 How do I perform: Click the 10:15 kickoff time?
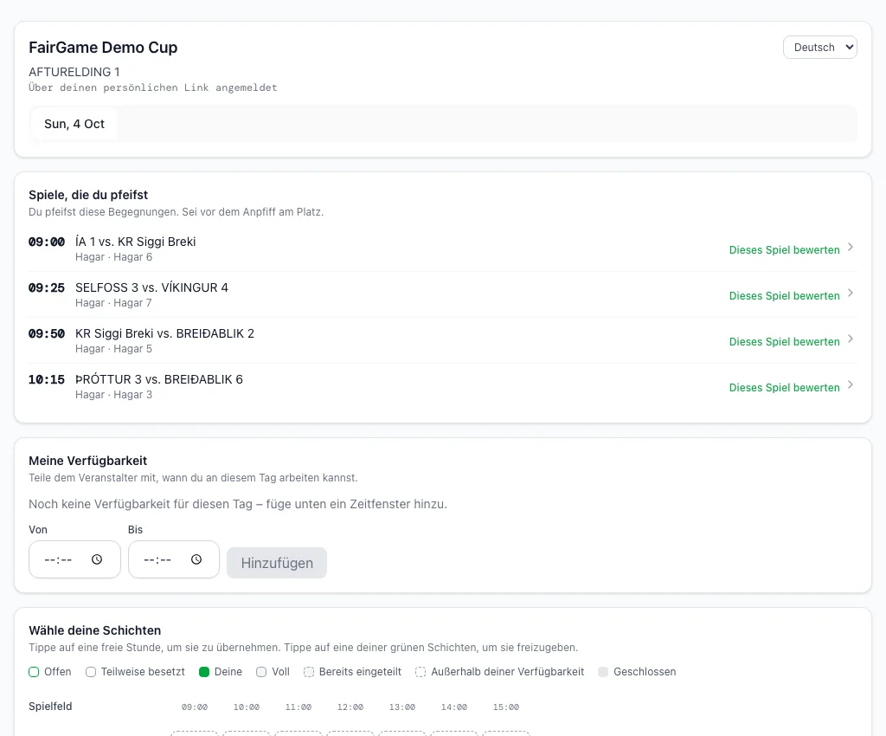point(47,379)
